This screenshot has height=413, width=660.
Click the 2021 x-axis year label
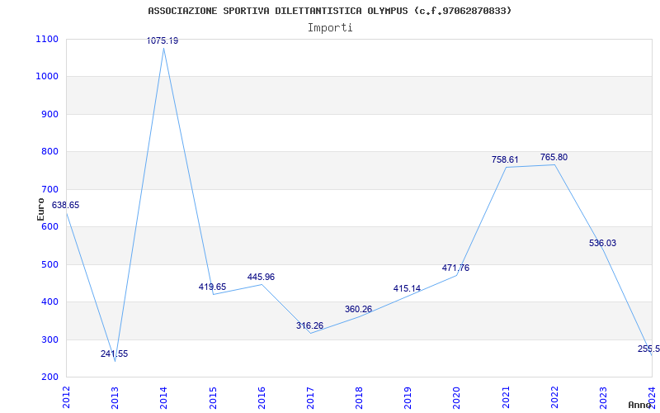pos(506,397)
